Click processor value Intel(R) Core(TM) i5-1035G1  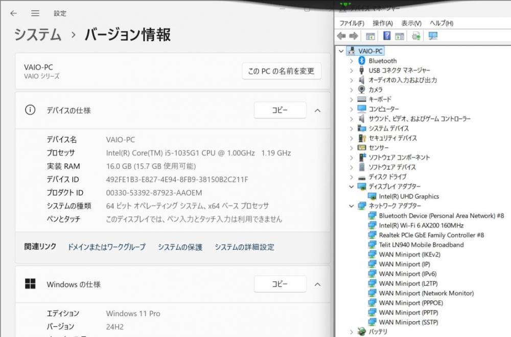pos(198,153)
